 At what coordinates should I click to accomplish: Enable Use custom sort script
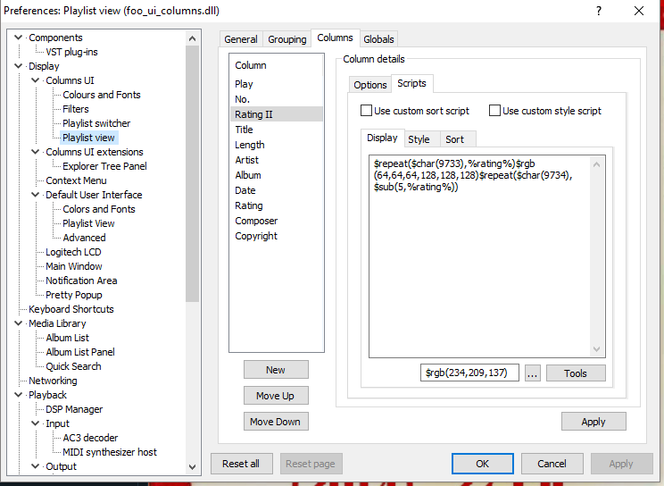pos(366,111)
